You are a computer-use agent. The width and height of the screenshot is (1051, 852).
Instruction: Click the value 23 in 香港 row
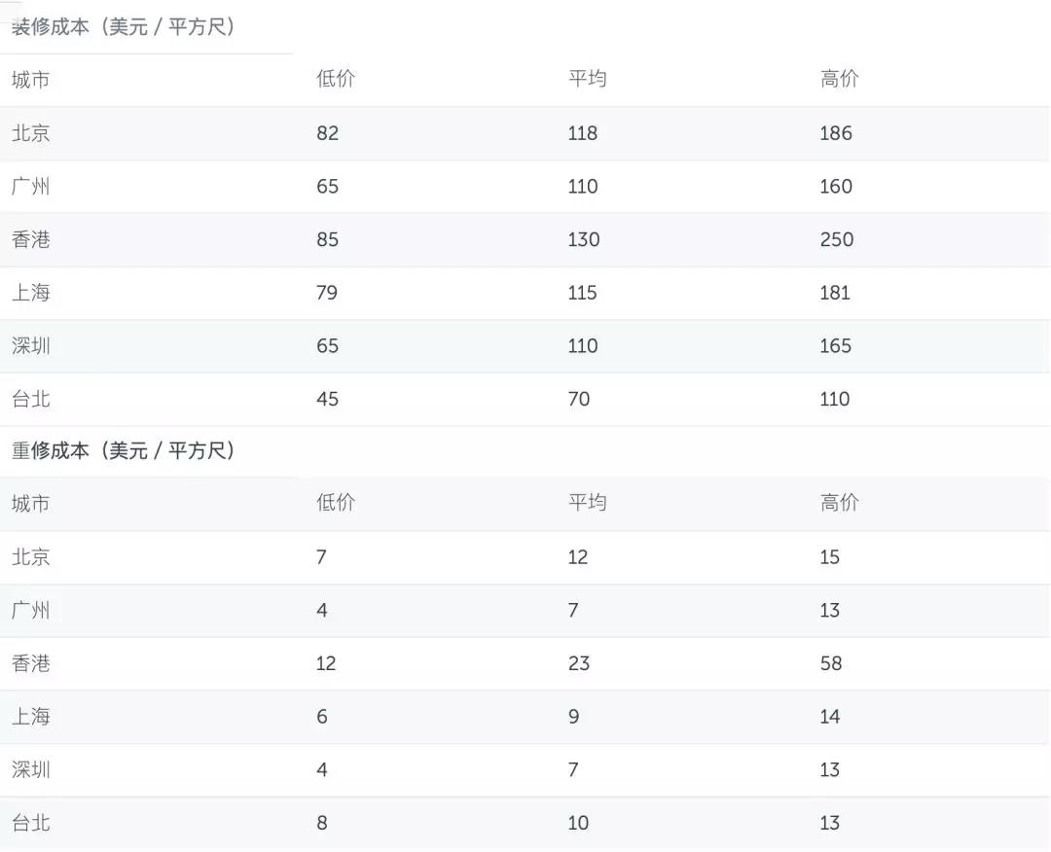pos(579,663)
